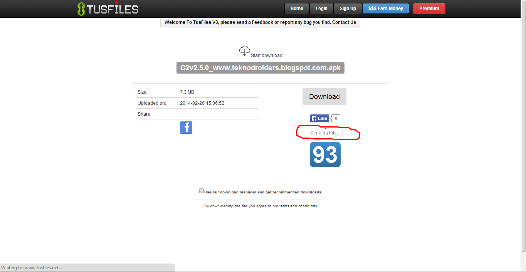The height and width of the screenshot is (272, 526).
Task: Toggle the Like counter box showing 0
Action: coord(335,118)
